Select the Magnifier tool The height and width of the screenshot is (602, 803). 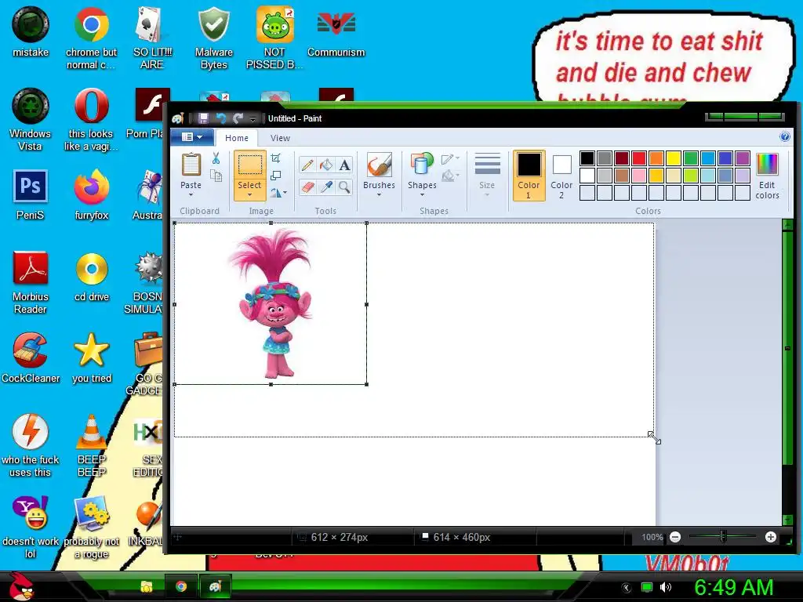pos(344,187)
